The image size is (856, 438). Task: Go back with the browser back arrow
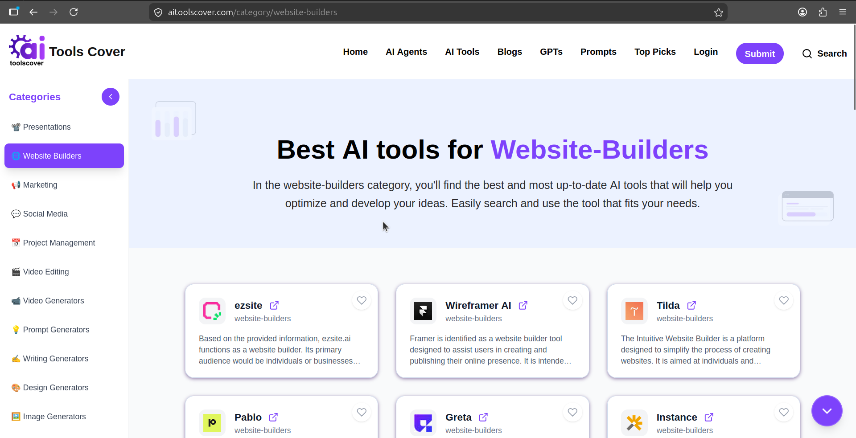33,12
